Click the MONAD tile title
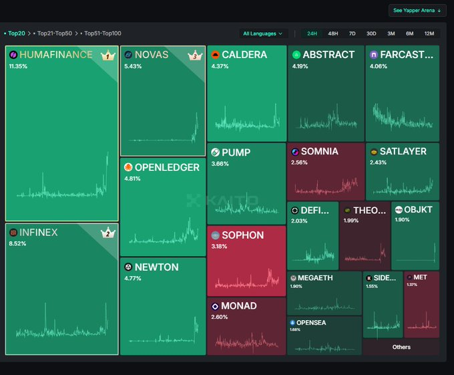 point(239,306)
